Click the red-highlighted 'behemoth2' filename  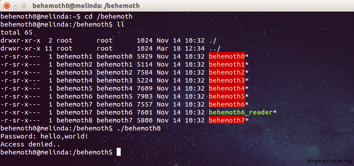[x=227, y=72]
